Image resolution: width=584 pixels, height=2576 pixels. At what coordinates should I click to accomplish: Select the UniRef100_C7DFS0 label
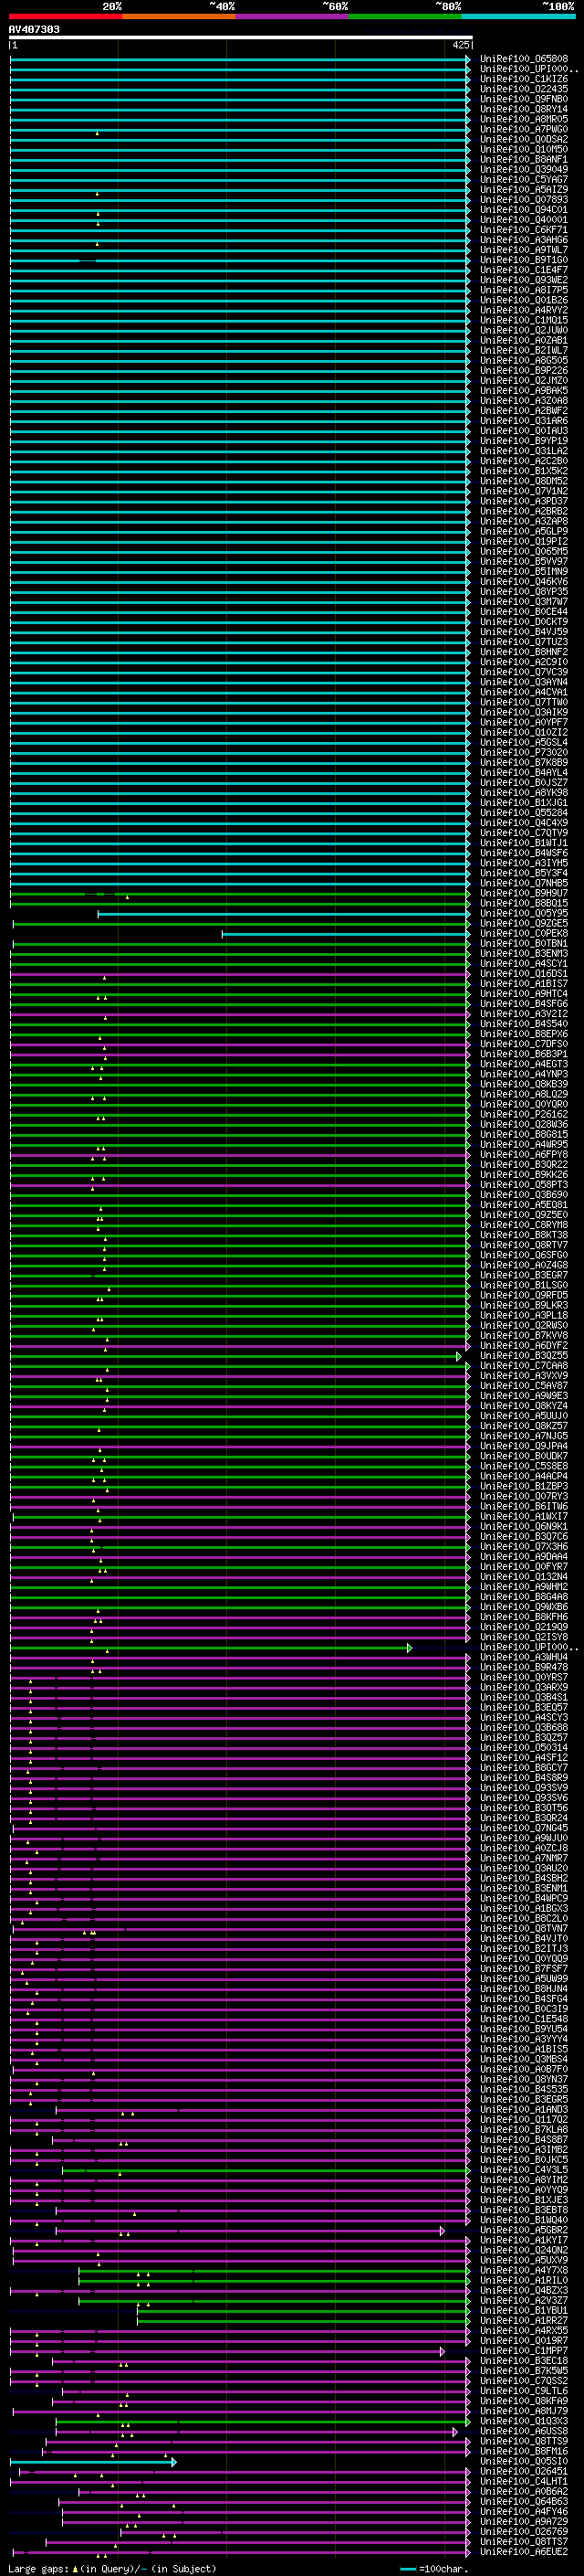tap(524, 1044)
